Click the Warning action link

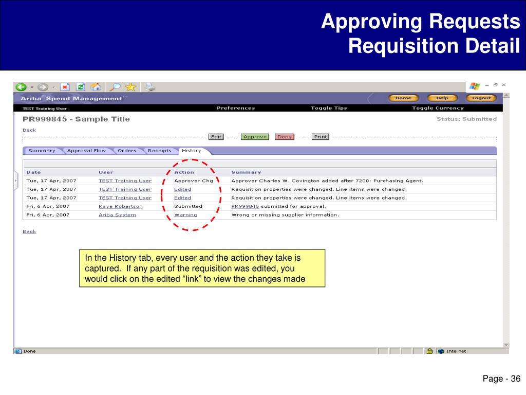coord(185,215)
